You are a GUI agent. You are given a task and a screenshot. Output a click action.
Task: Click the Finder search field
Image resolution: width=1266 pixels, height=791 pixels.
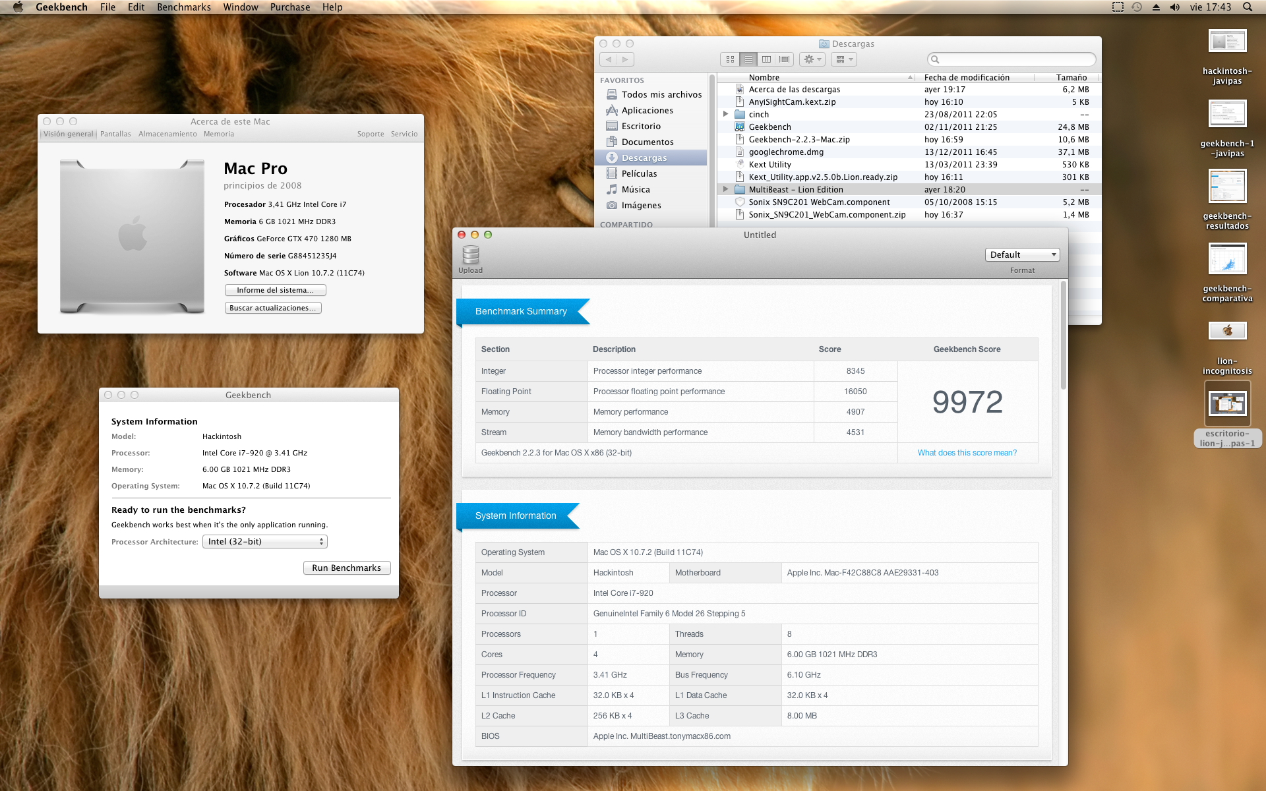[1011, 59]
